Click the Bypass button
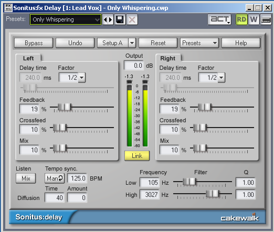274x232 pixels. 34,43
